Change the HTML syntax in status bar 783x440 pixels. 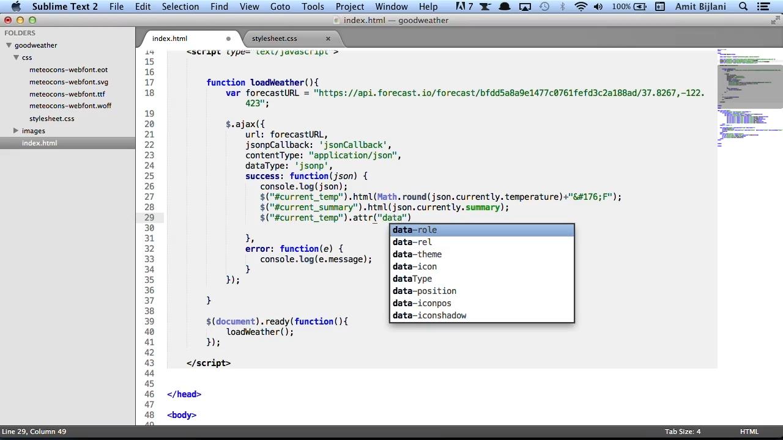pyautogui.click(x=749, y=431)
